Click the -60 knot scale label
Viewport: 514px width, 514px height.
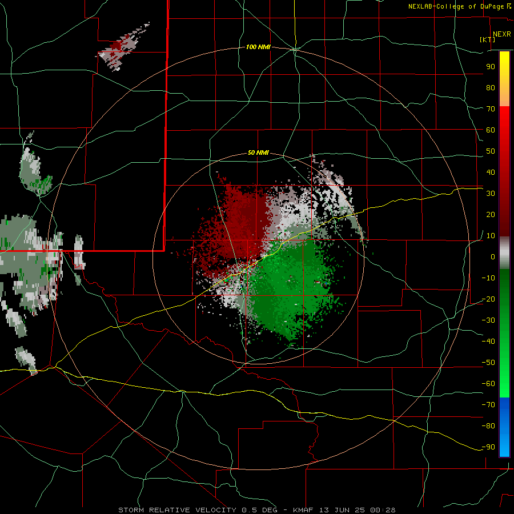pos(488,384)
